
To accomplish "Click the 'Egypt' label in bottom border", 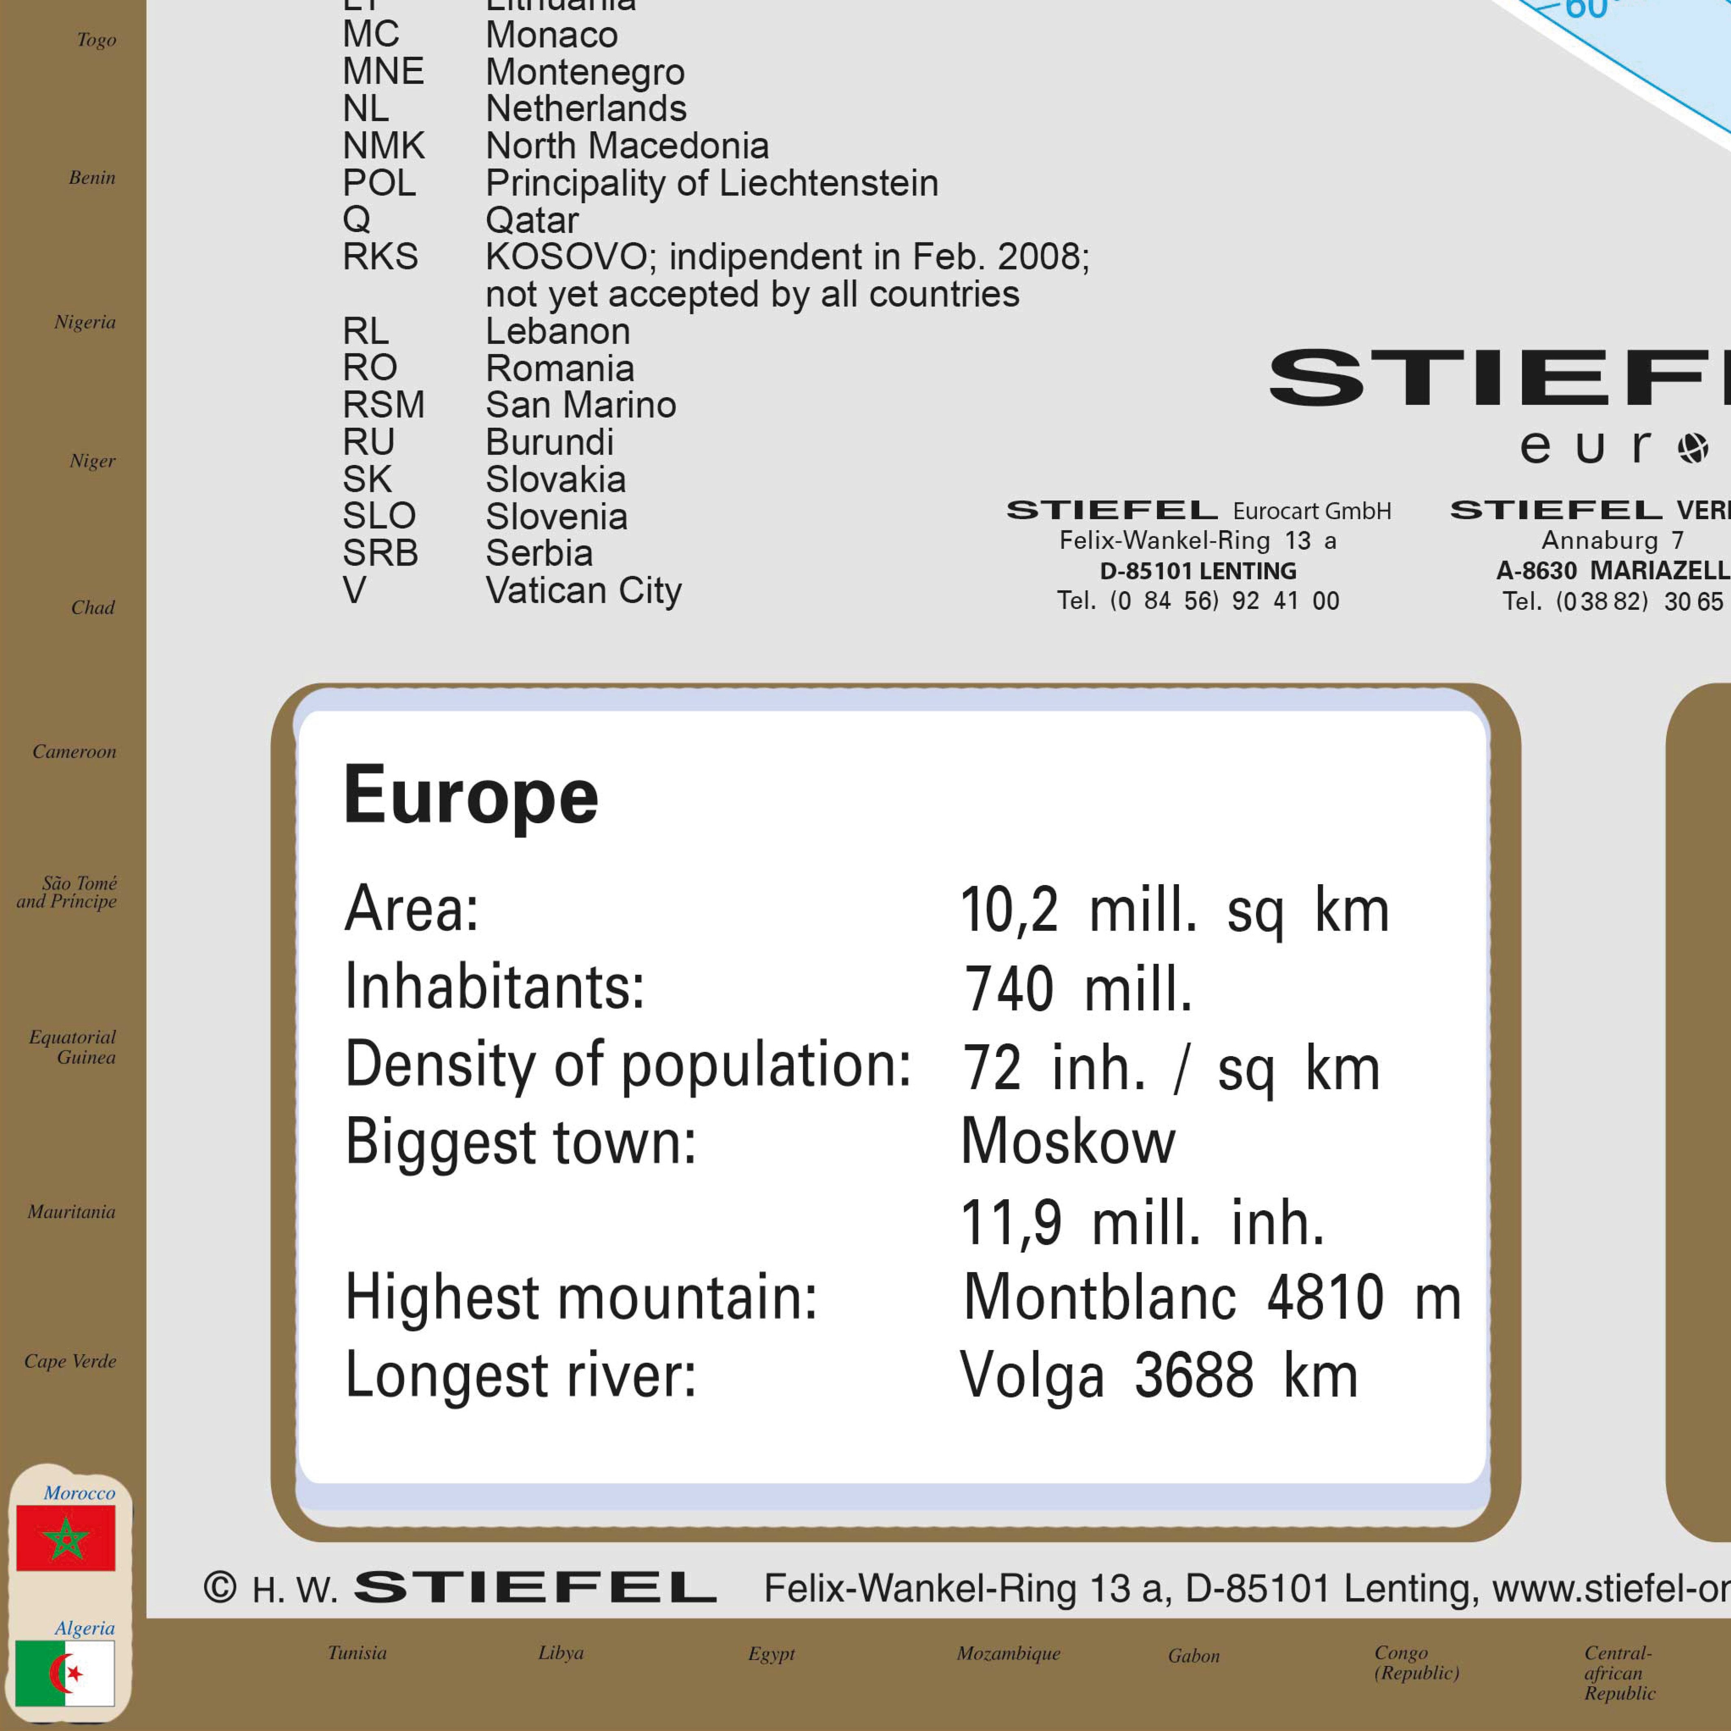I will [x=772, y=1655].
